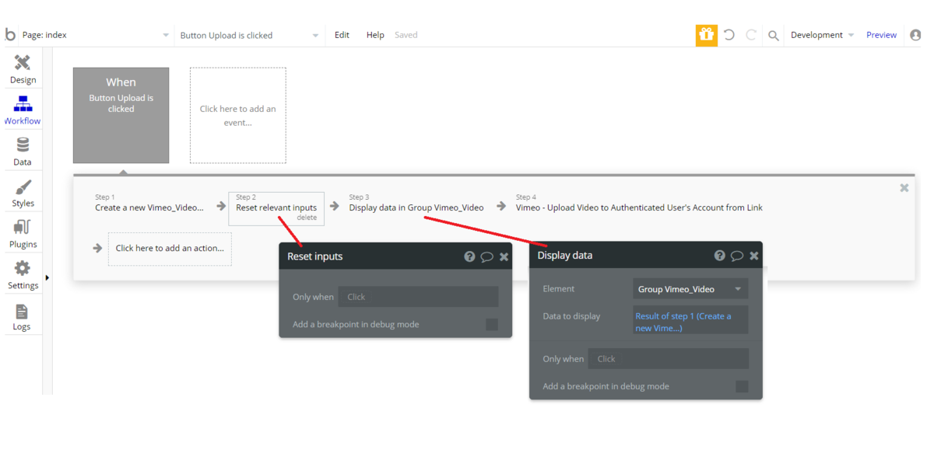
Task: Click the undo arrow icon
Action: 729,35
